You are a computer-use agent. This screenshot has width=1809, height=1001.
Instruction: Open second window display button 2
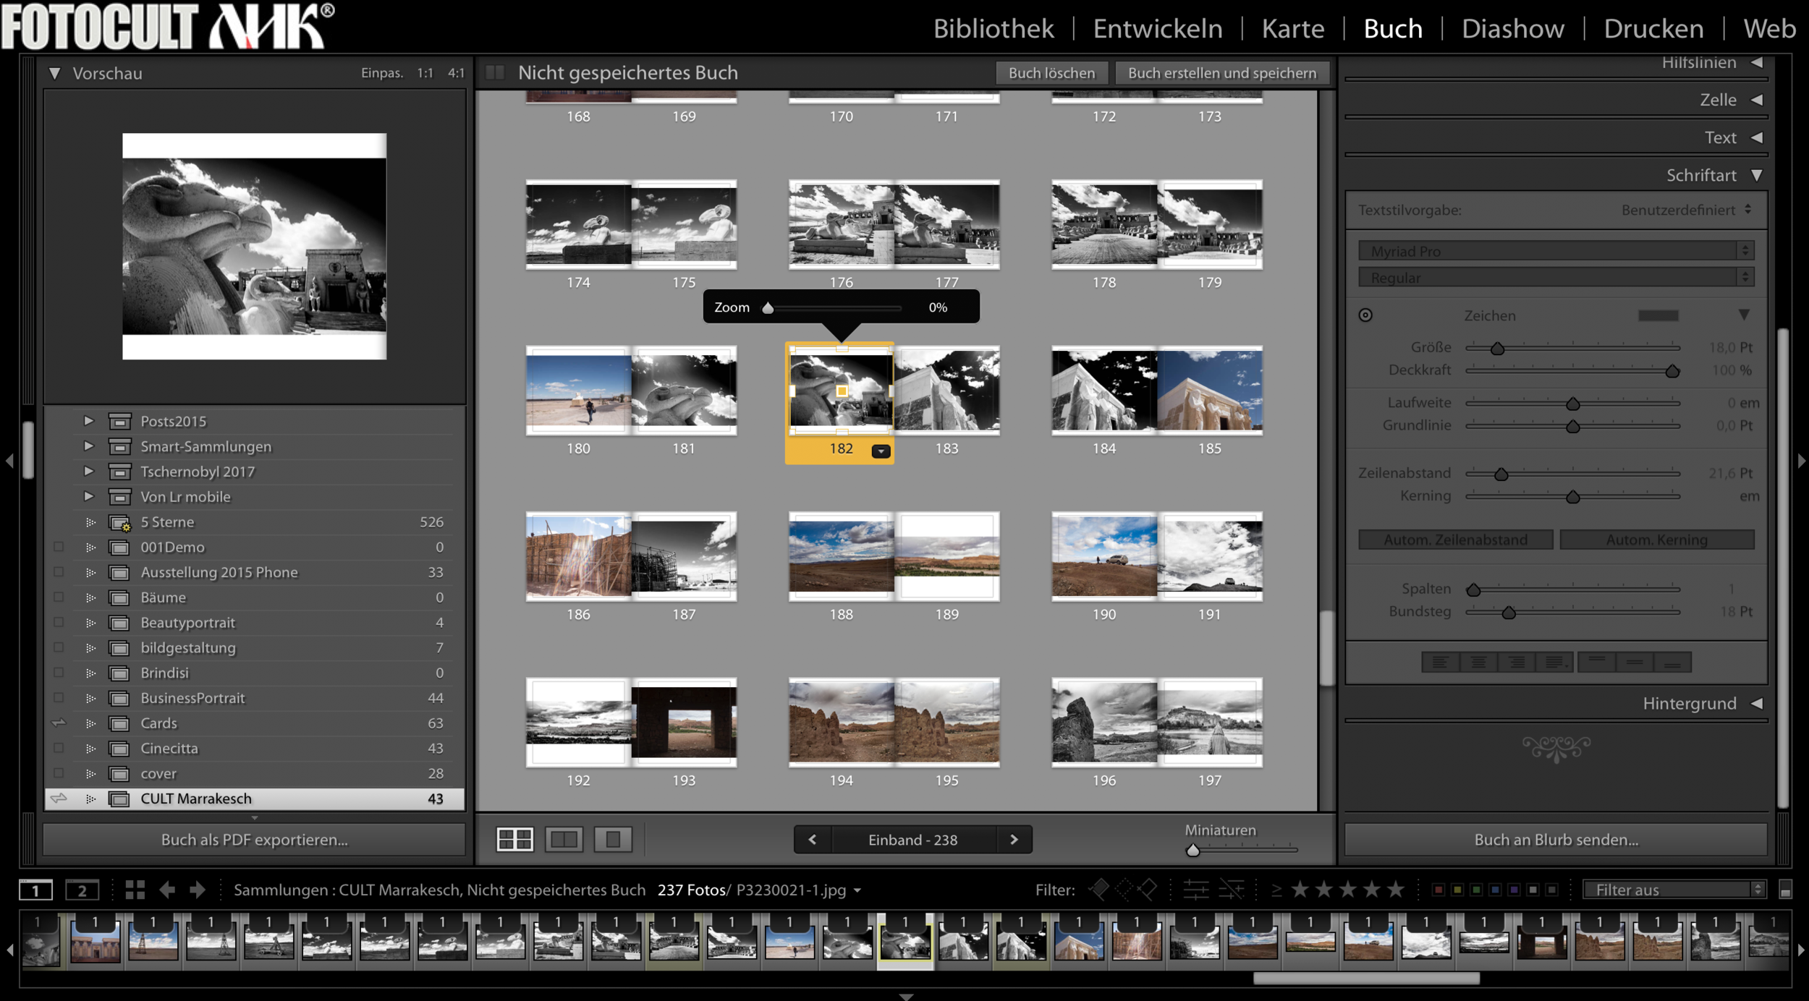[x=82, y=890]
